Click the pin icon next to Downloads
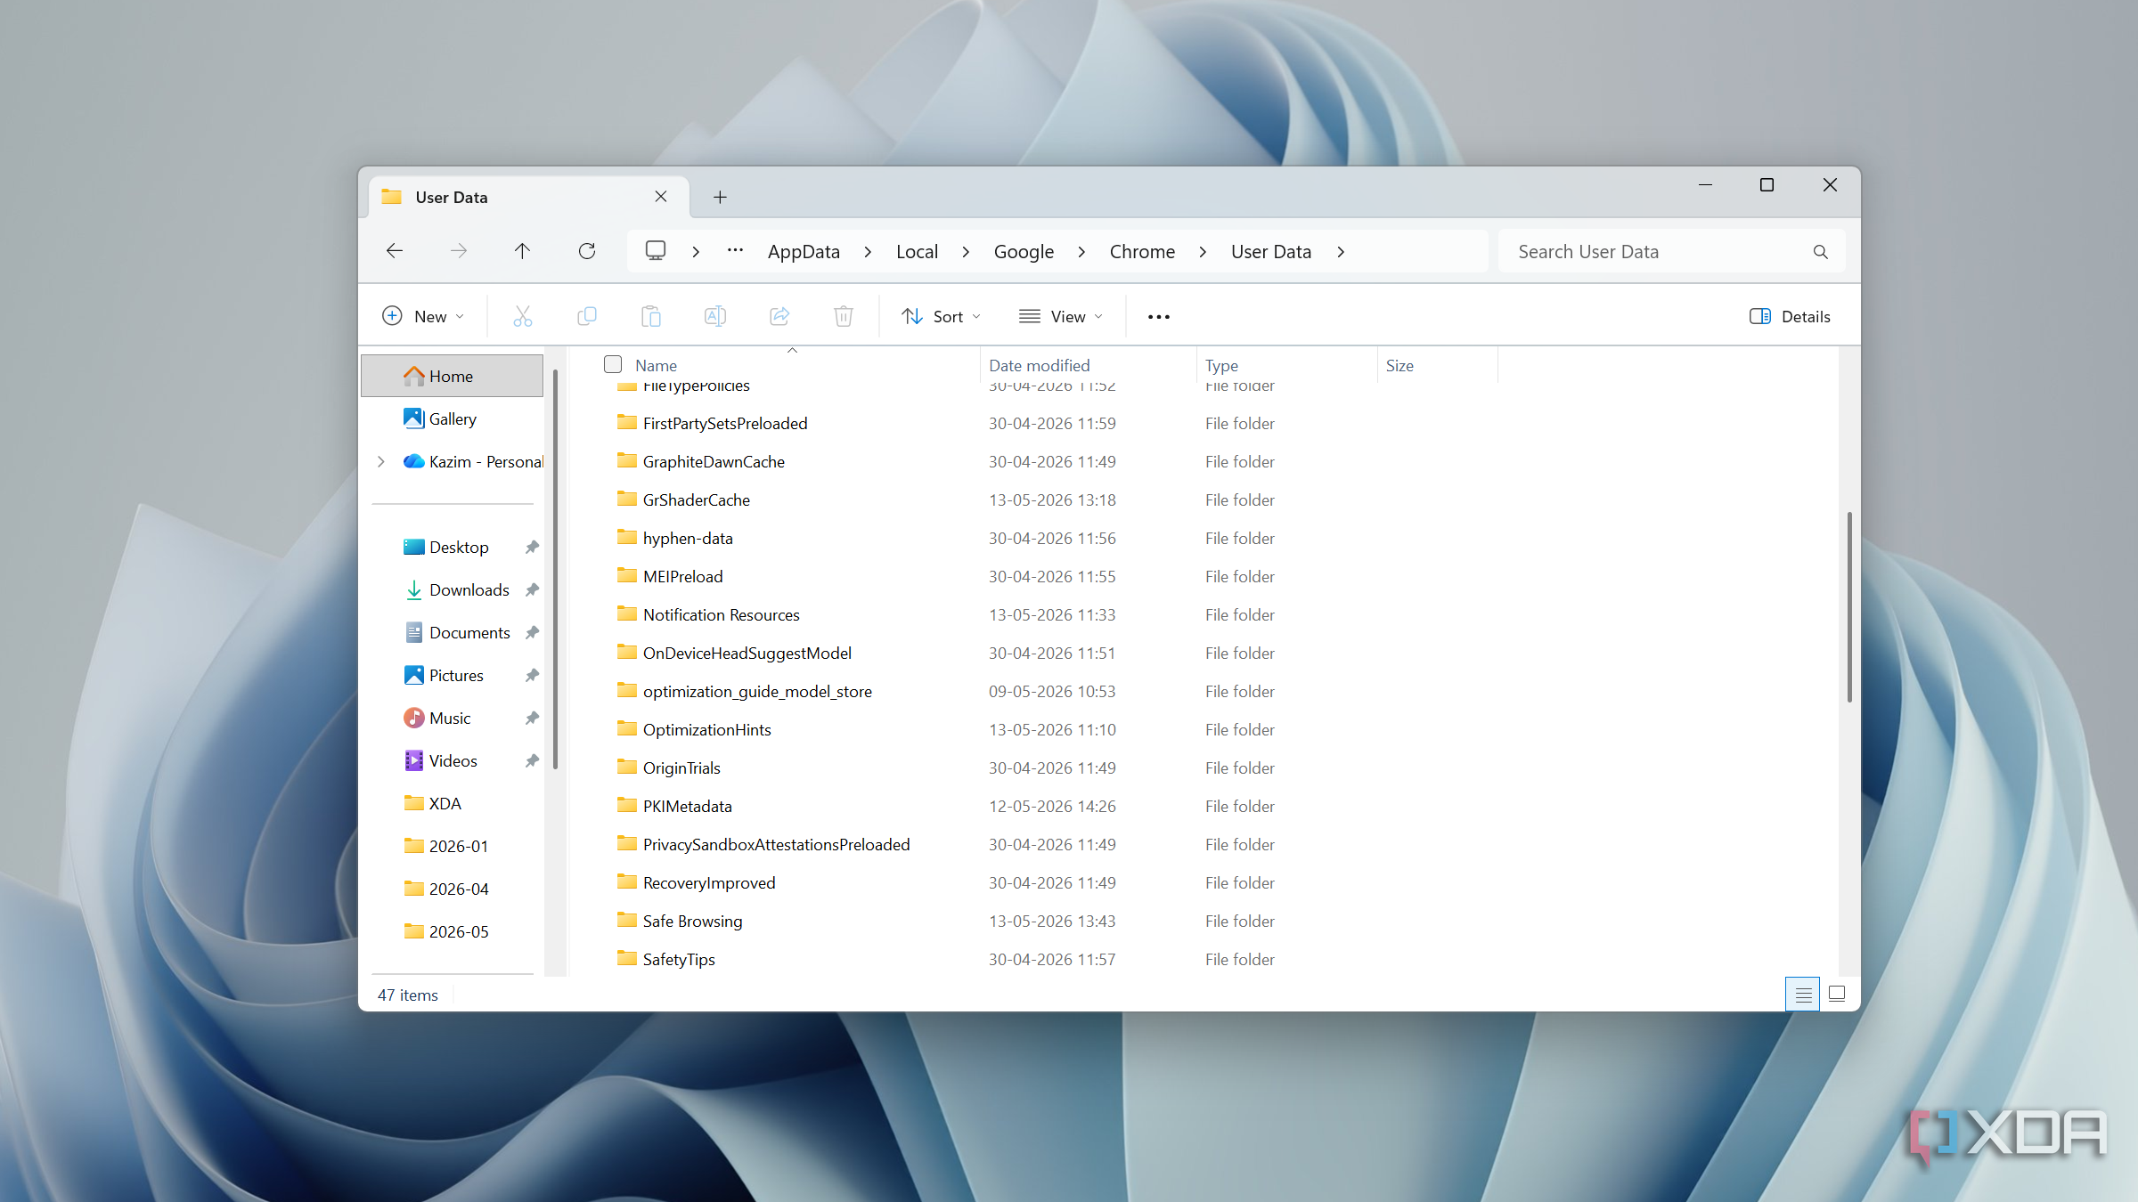The width and height of the screenshot is (2138, 1202). 532,589
